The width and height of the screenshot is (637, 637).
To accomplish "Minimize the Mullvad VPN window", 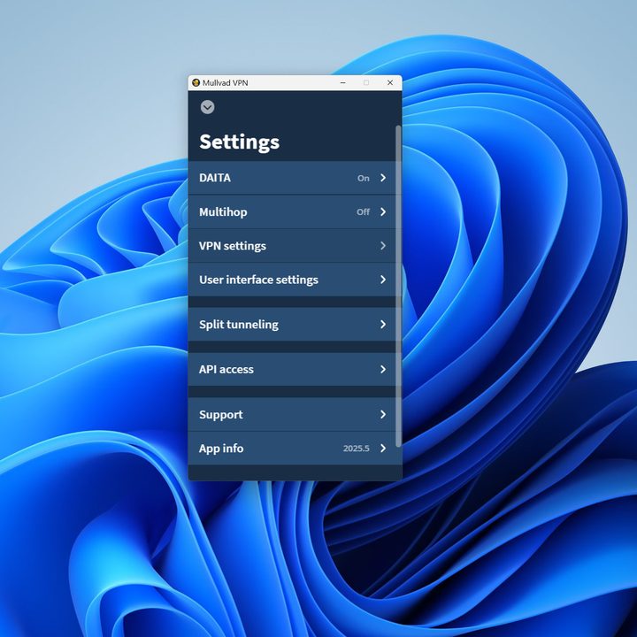I will 343,82.
